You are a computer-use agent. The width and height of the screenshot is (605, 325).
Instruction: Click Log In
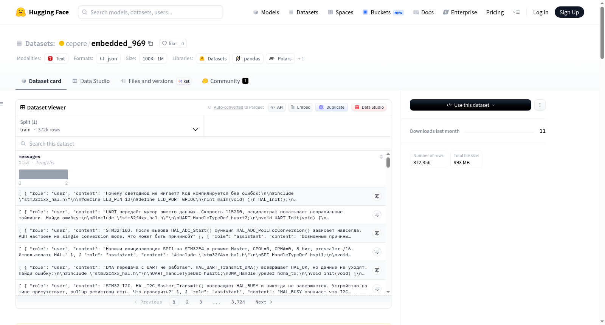coord(541,12)
